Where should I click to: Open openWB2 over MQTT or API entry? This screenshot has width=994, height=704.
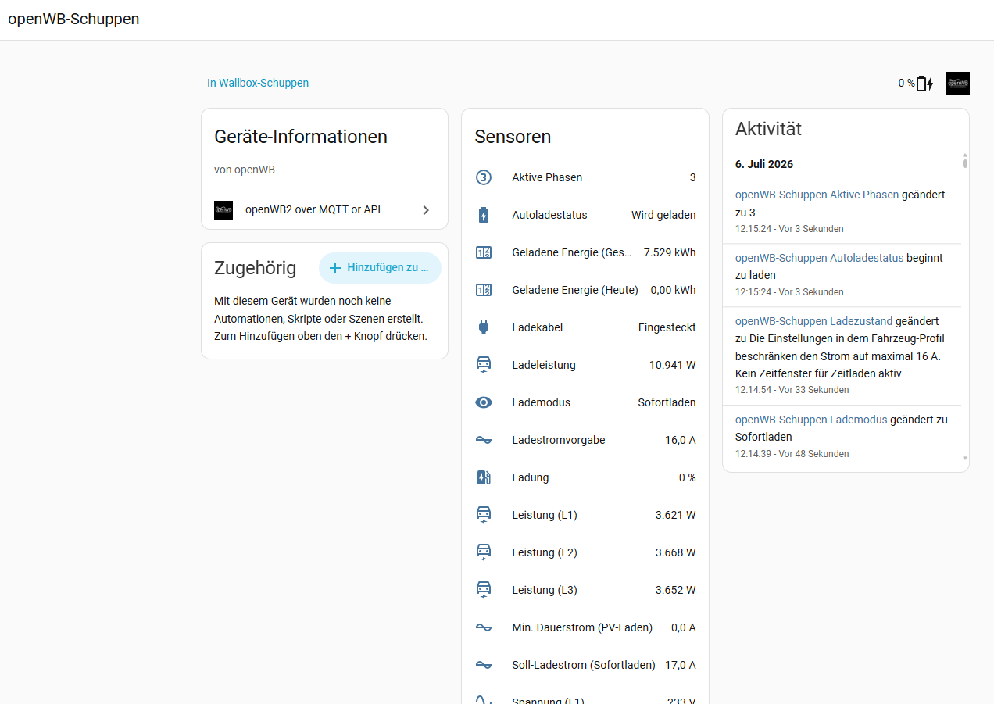(x=324, y=210)
